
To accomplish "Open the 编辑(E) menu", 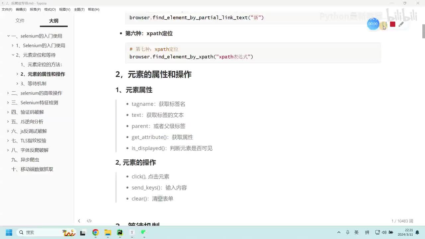I will pyautogui.click(x=21, y=9).
